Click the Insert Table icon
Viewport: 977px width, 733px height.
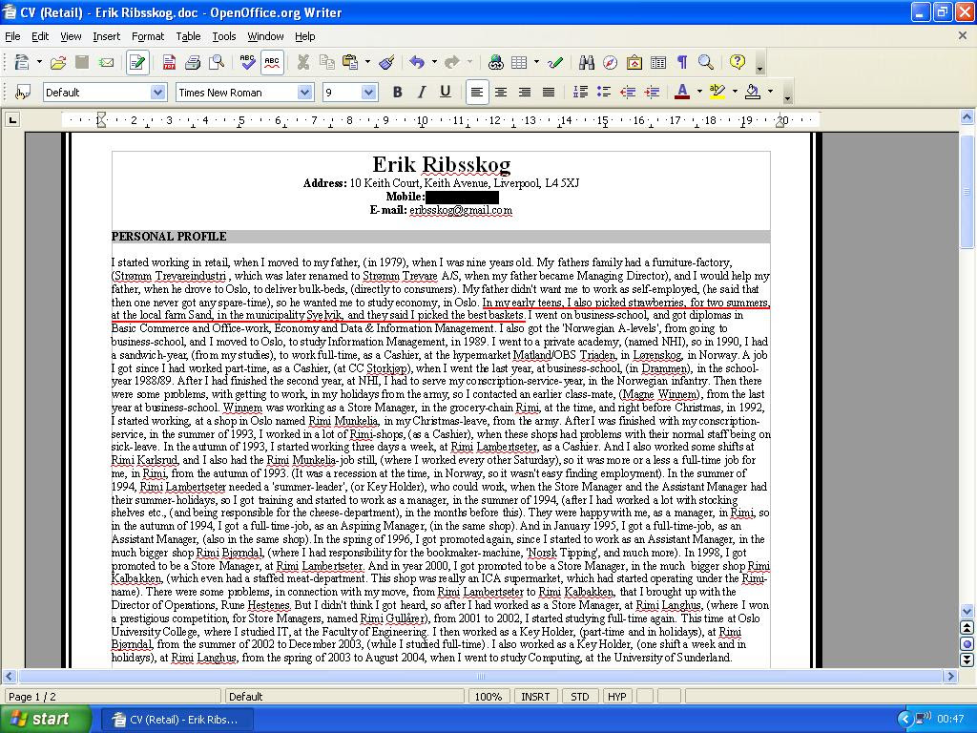coord(519,62)
